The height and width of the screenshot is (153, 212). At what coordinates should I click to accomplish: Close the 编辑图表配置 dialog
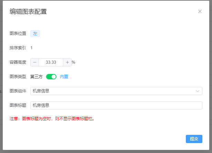[200, 11]
